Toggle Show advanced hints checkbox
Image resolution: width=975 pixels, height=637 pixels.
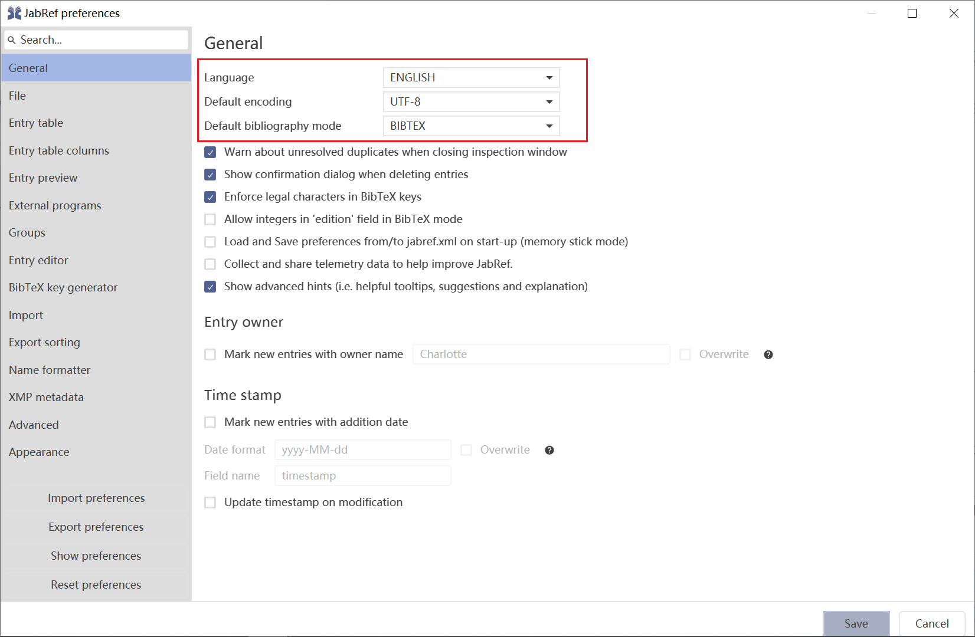click(x=210, y=287)
